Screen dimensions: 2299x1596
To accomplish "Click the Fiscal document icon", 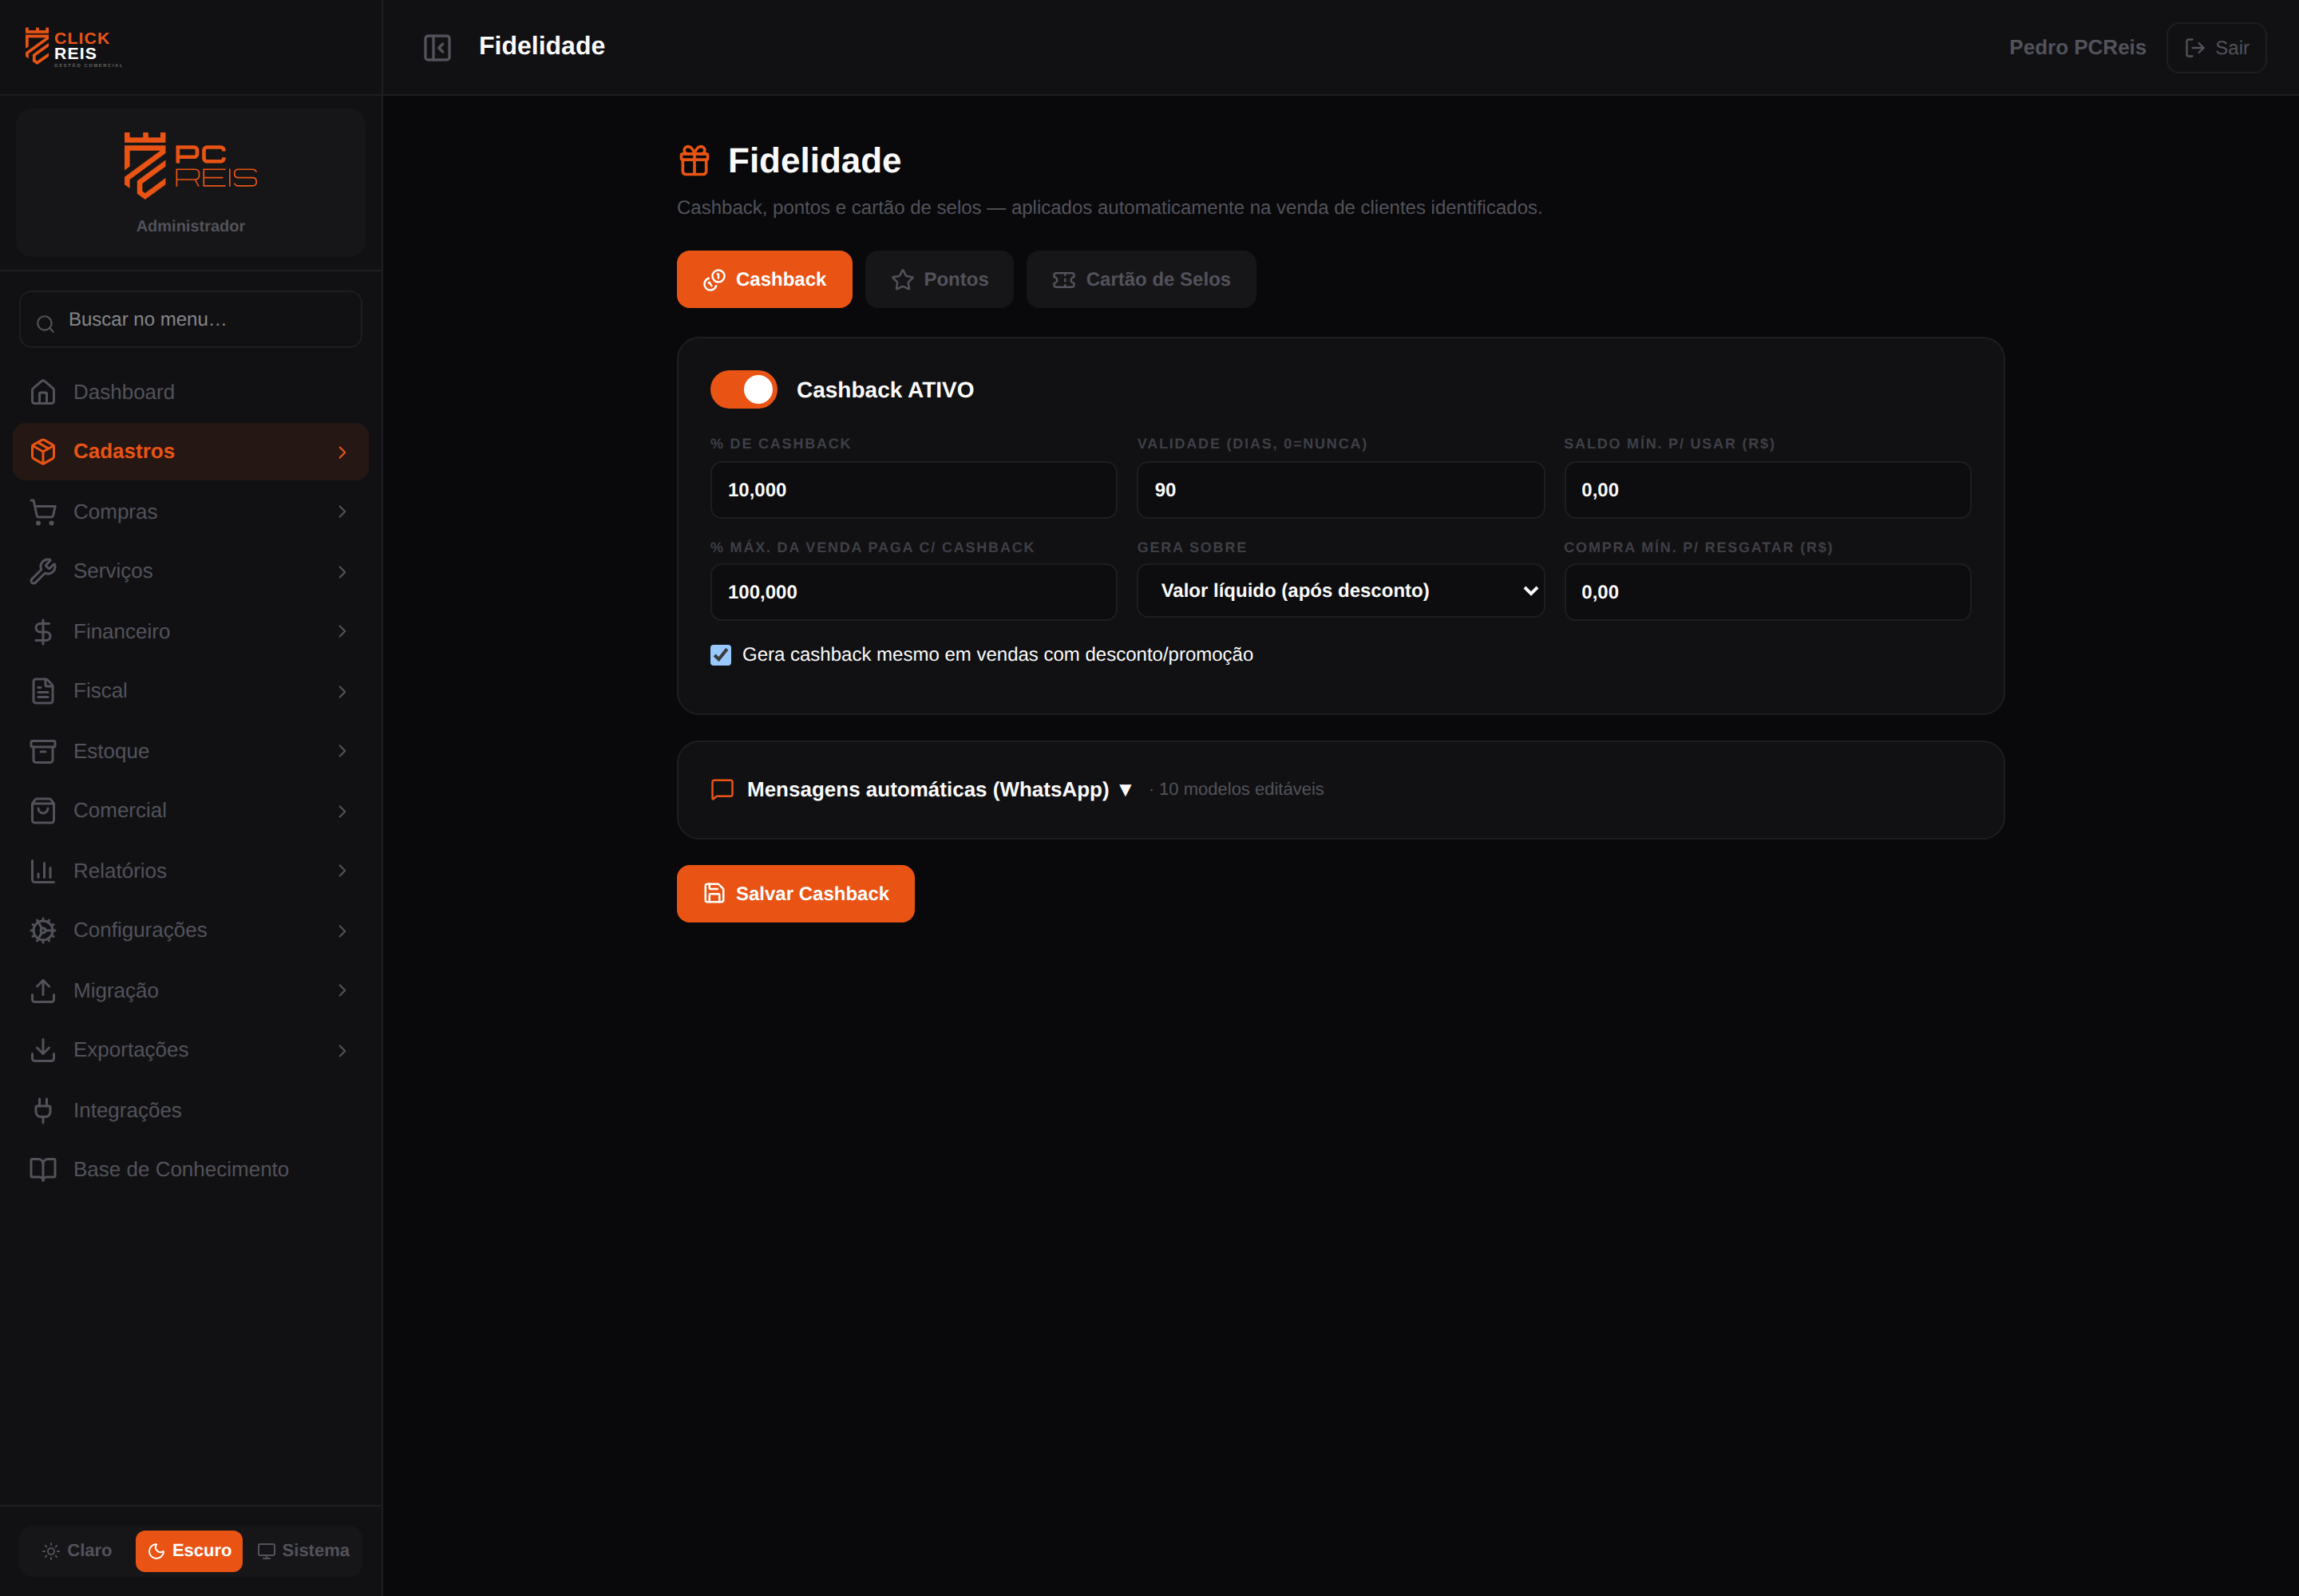I will (43, 691).
